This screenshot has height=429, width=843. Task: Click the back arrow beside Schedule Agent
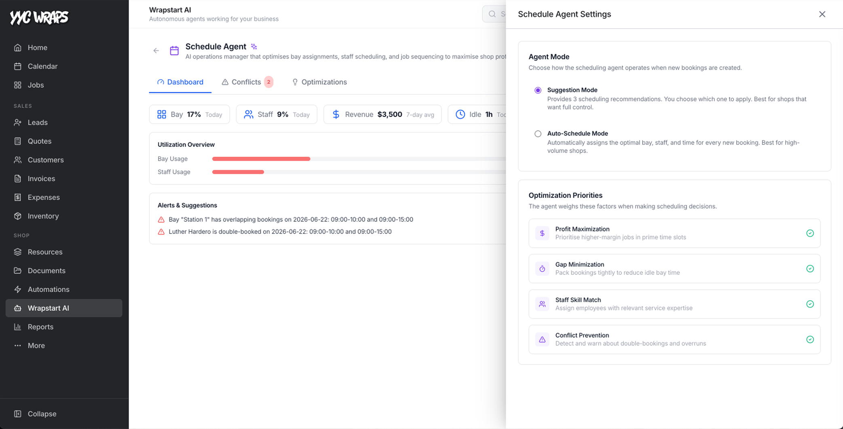[x=156, y=51]
